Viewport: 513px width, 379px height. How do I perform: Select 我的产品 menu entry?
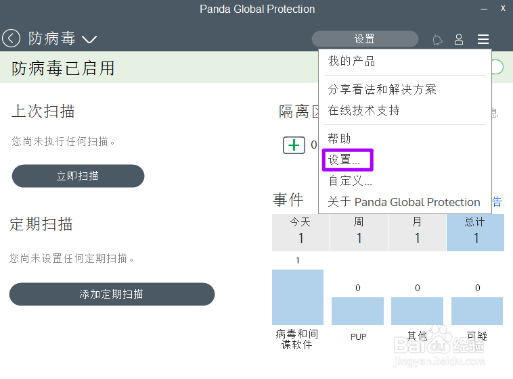pos(351,61)
